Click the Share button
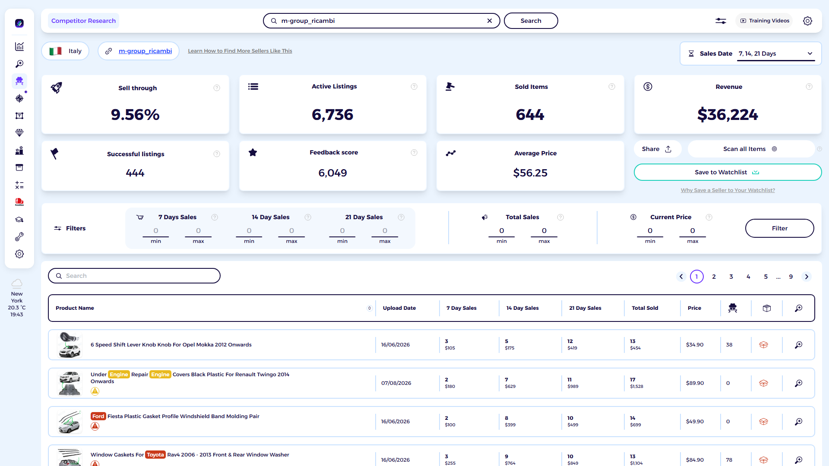829x466 pixels. (657, 149)
